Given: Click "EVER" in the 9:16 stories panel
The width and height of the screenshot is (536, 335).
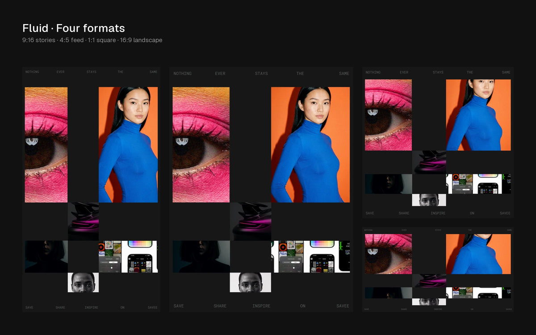Looking at the screenshot, I should pyautogui.click(x=60, y=72).
